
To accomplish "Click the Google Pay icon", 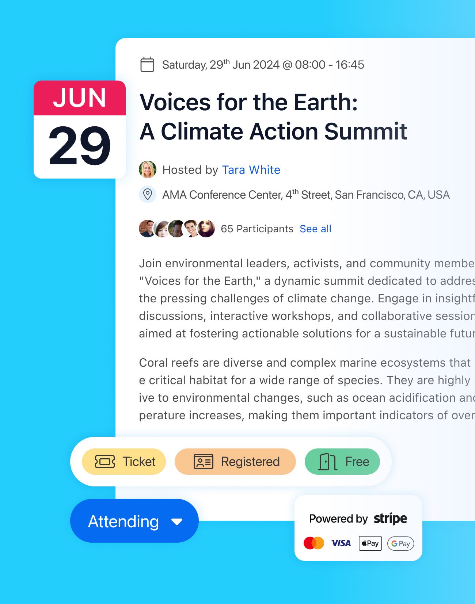I will pyautogui.click(x=400, y=543).
